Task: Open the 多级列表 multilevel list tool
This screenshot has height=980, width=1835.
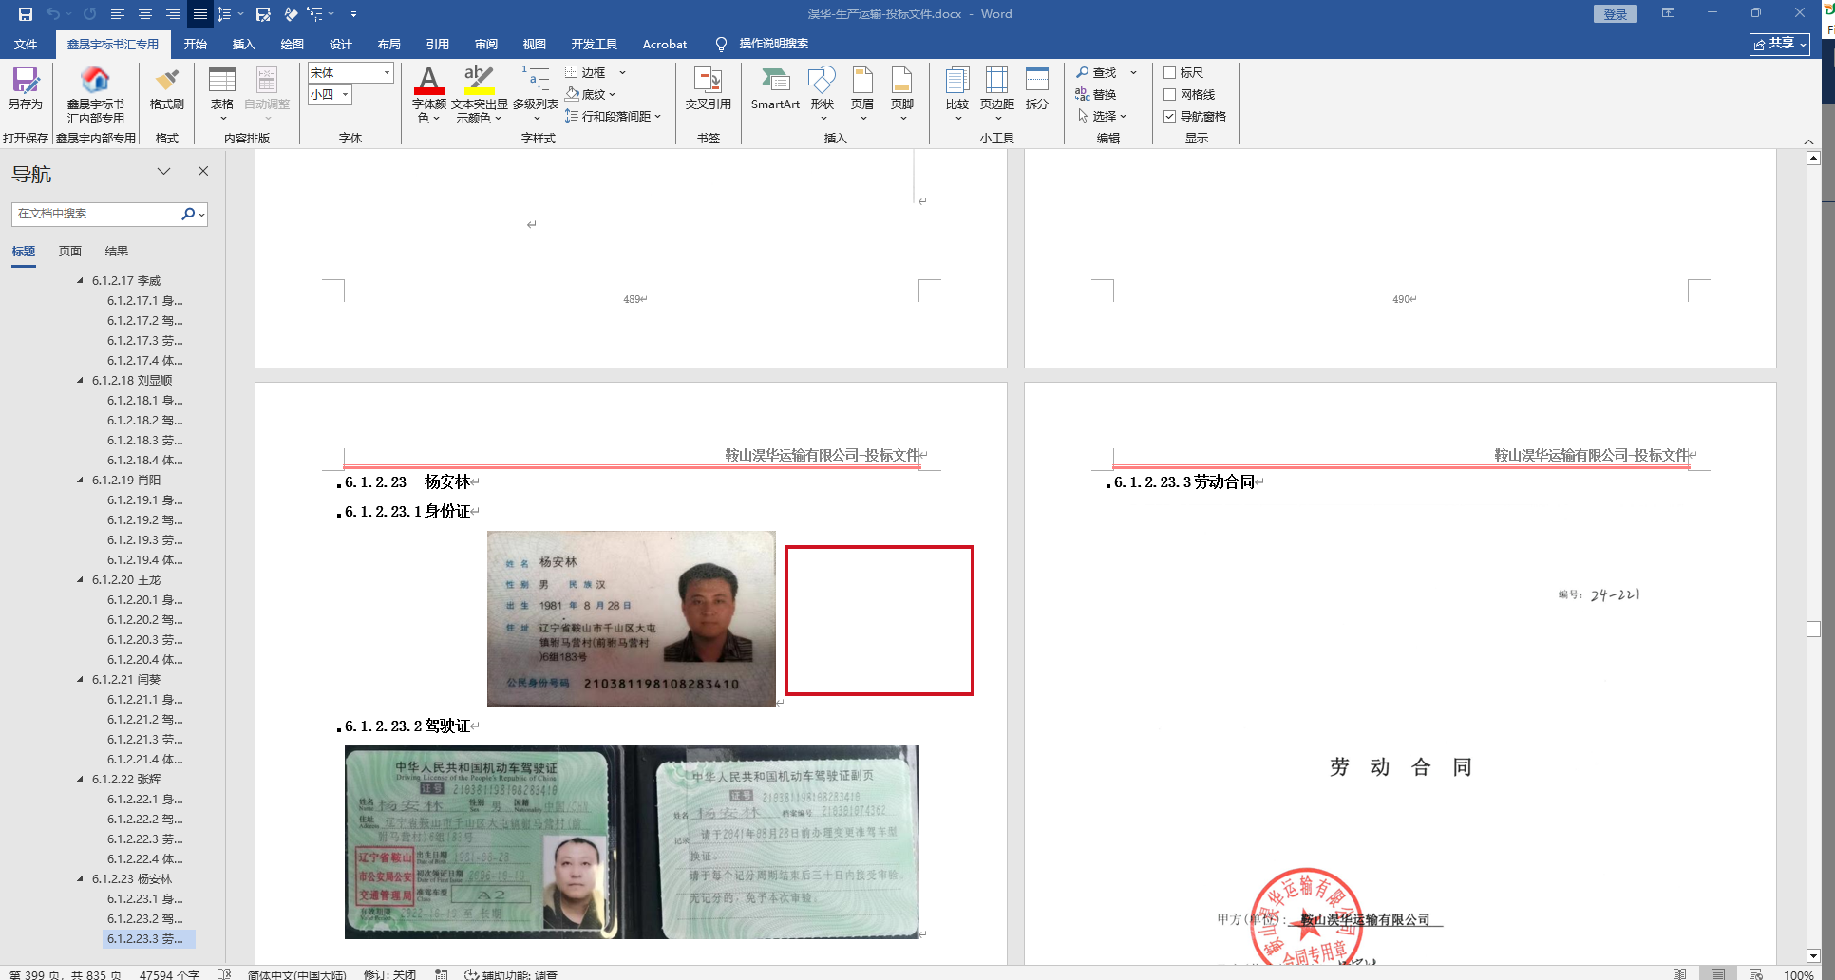Action: pyautogui.click(x=536, y=93)
